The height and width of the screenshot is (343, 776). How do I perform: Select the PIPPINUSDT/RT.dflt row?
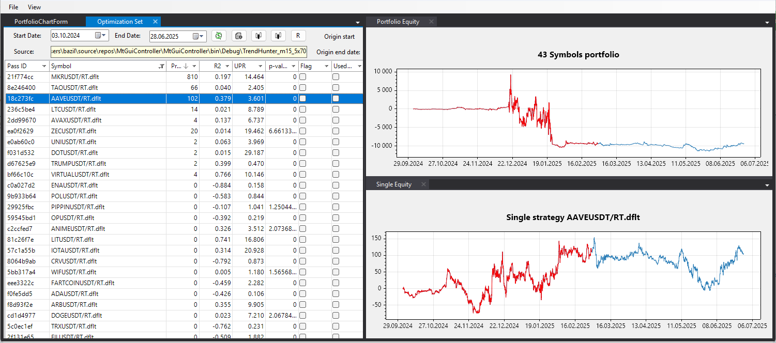pyautogui.click(x=184, y=207)
